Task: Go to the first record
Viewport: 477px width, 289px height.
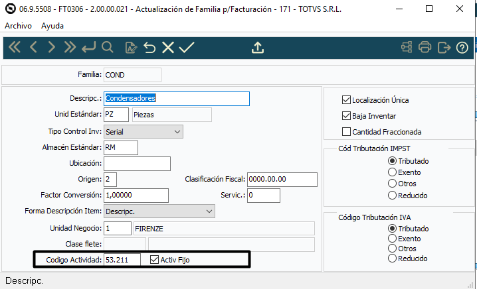Action: pyautogui.click(x=15, y=48)
